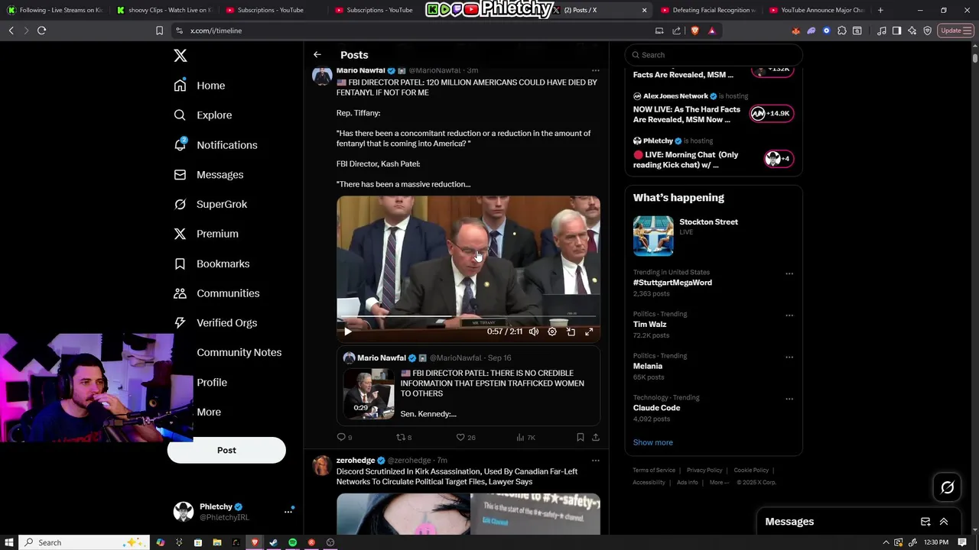Open Premium in sidebar navigation
979x550 pixels.
coord(206,234)
